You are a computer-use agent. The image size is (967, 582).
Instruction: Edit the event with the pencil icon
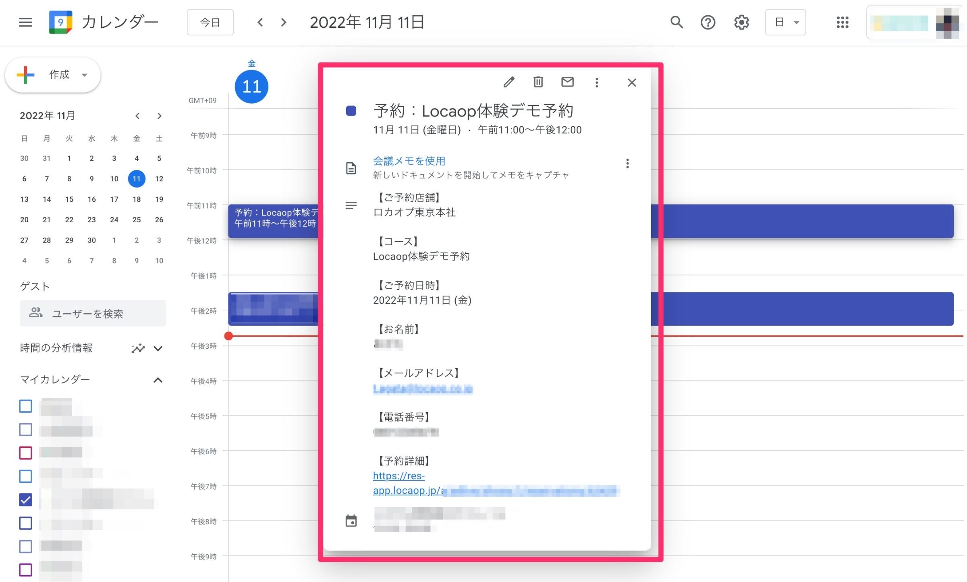[x=509, y=82]
